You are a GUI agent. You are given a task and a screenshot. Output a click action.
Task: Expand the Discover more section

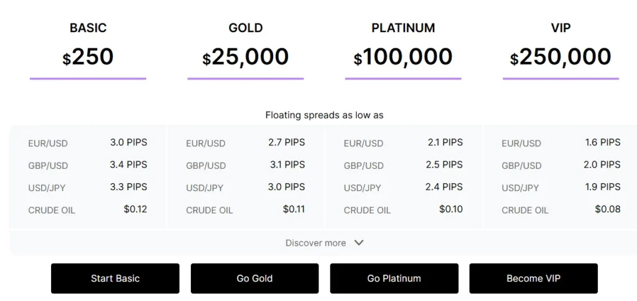pos(316,243)
